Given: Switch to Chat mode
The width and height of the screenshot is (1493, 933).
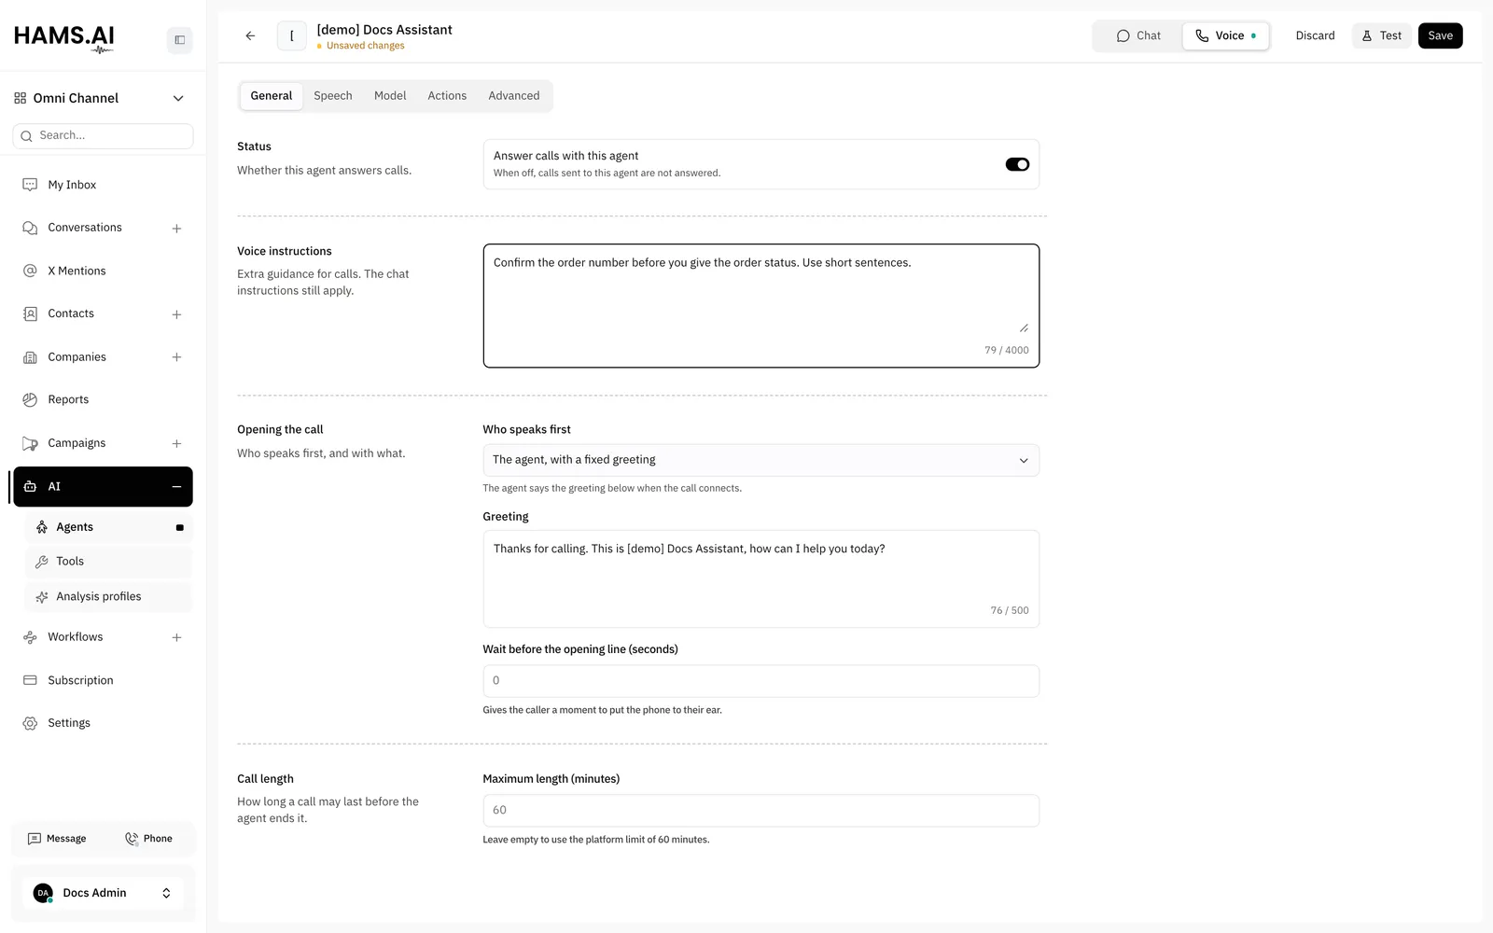Looking at the screenshot, I should point(1138,35).
